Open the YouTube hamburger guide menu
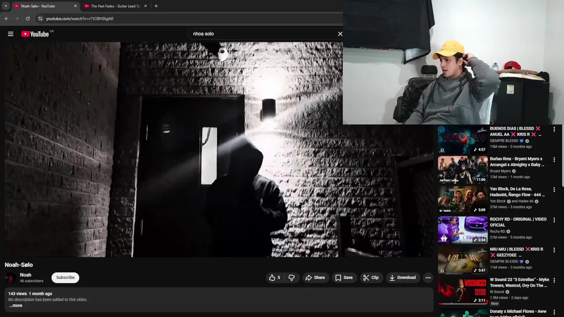 (11, 34)
